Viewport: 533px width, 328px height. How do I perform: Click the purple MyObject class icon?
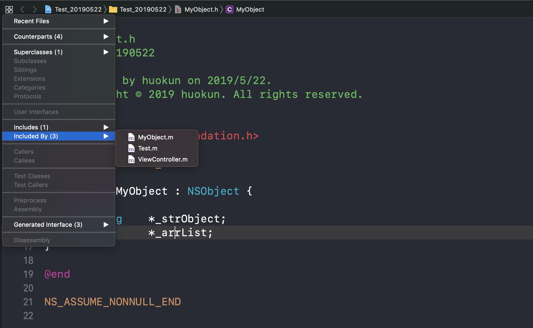(229, 9)
